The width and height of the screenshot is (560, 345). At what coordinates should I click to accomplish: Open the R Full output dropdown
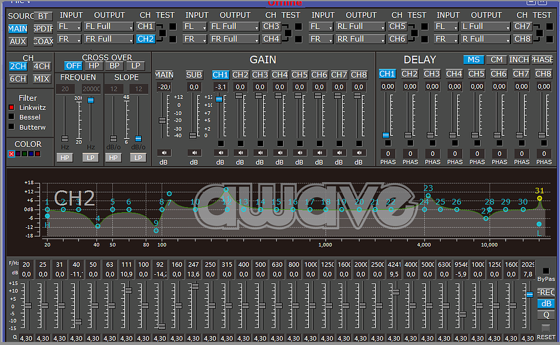[486, 39]
